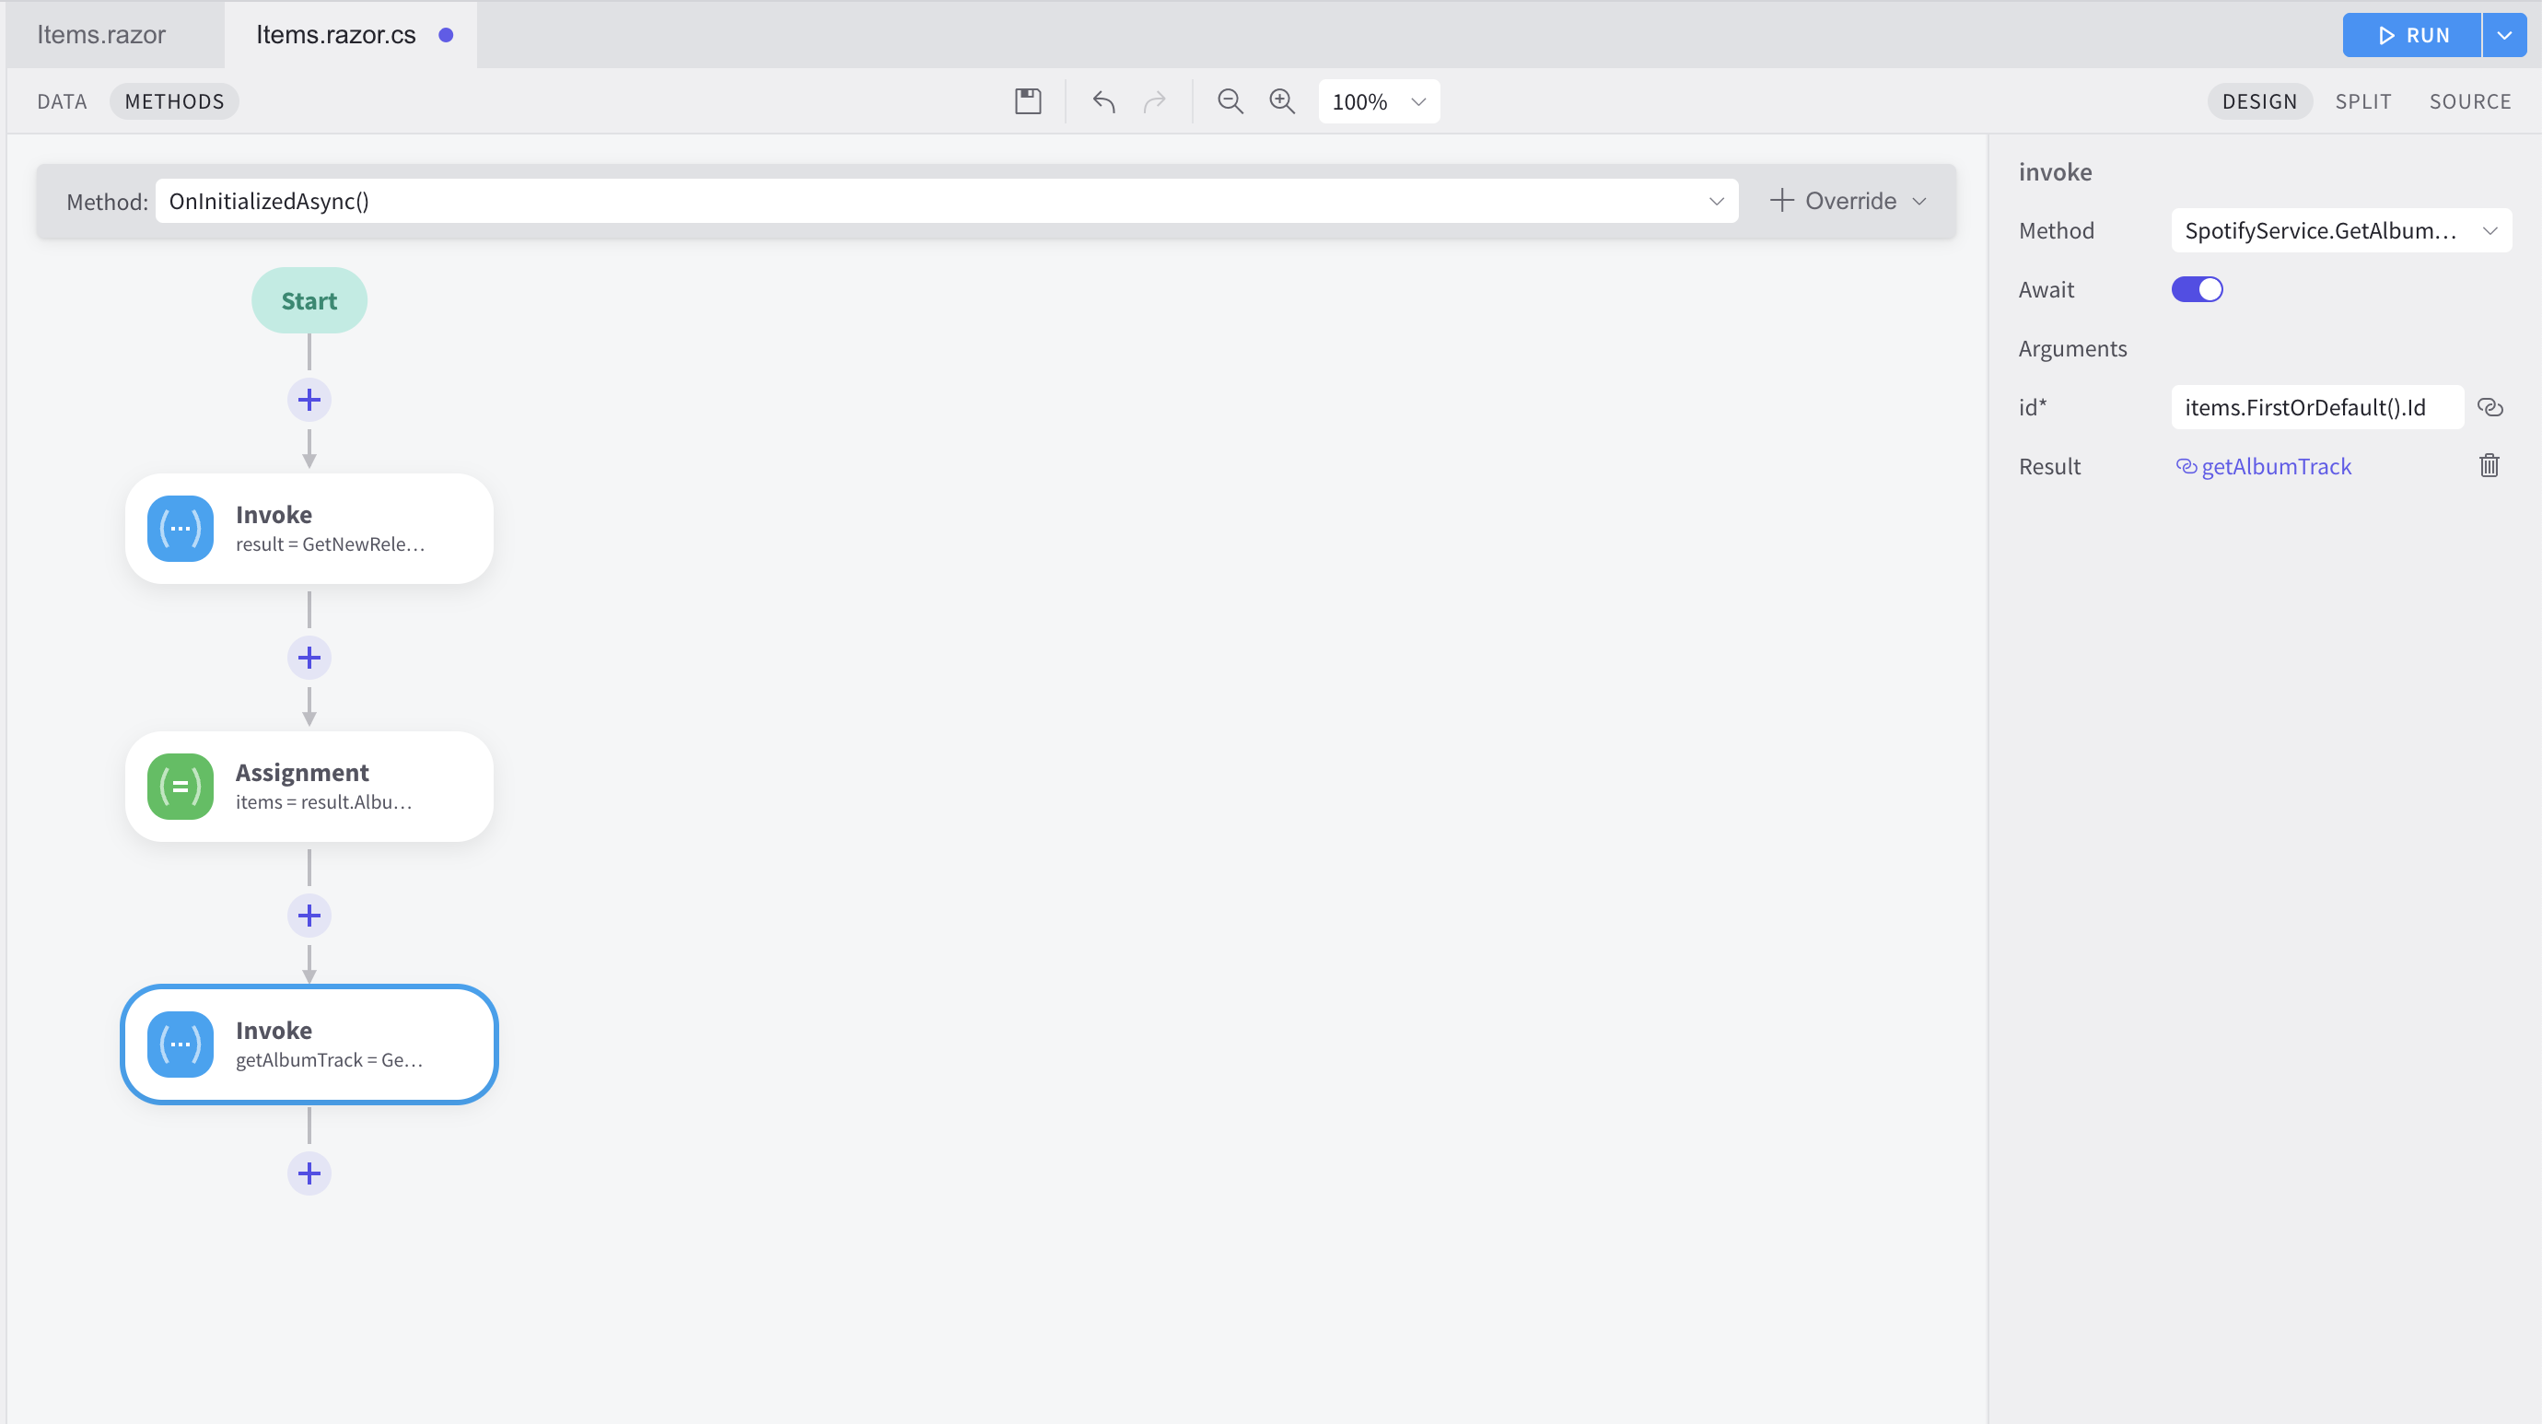Switch to the DATA view
Screen dimensions: 2542x1424
point(63,100)
